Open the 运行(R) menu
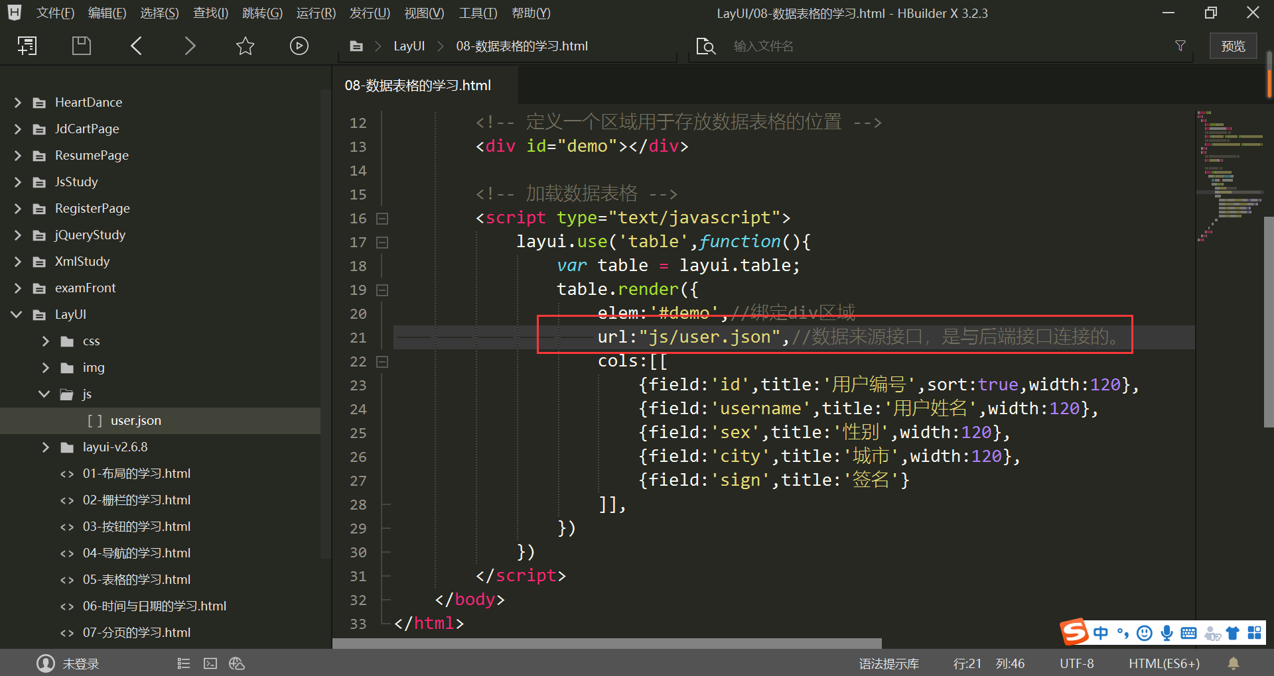Screen dimensions: 1274x676 (x=316, y=13)
